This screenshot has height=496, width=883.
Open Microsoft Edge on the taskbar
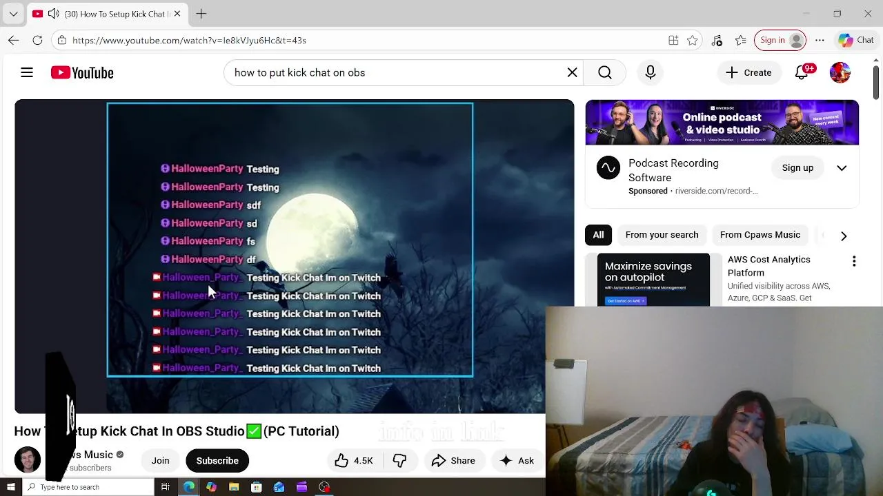(188, 487)
